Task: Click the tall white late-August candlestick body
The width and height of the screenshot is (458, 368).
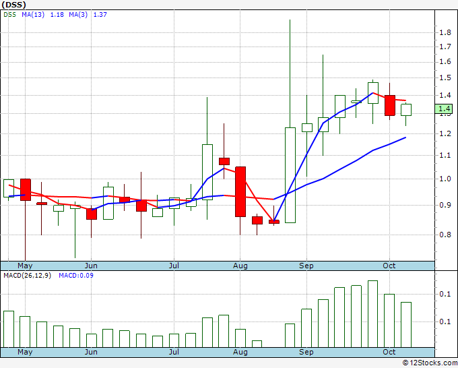Action: pyautogui.click(x=290, y=175)
